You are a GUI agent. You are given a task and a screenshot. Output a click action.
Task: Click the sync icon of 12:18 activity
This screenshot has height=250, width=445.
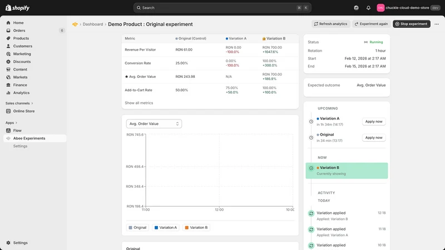[x=311, y=213]
